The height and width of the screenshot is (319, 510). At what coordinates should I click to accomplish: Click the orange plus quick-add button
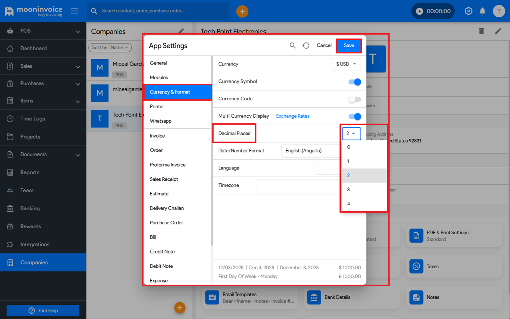pyautogui.click(x=242, y=11)
